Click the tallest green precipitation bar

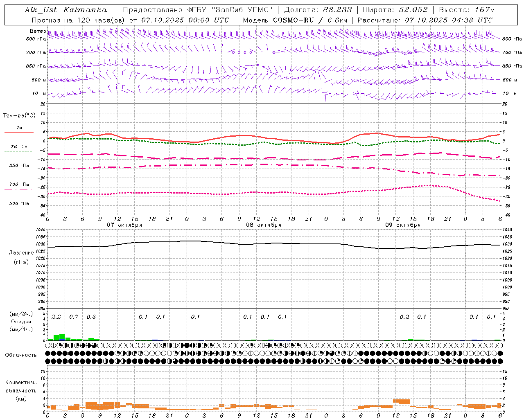(62, 337)
